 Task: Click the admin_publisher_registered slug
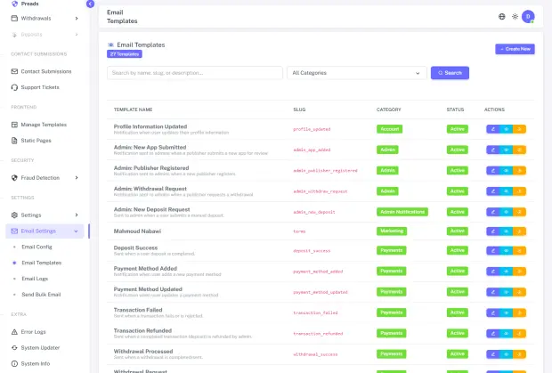325,171
